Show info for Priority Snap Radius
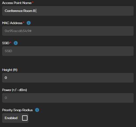This screenshot has height=127, width=136. click(37, 110)
